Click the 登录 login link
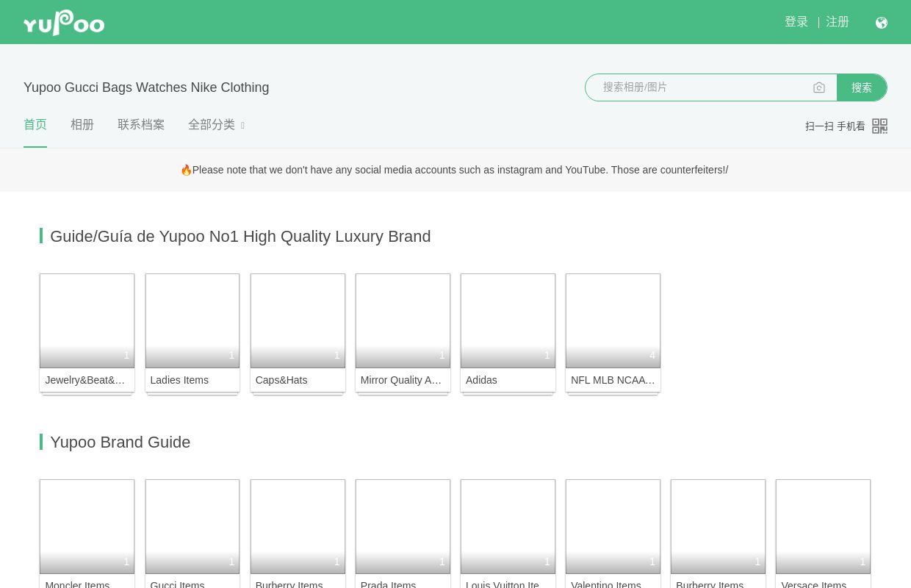911x588 pixels. tap(796, 22)
